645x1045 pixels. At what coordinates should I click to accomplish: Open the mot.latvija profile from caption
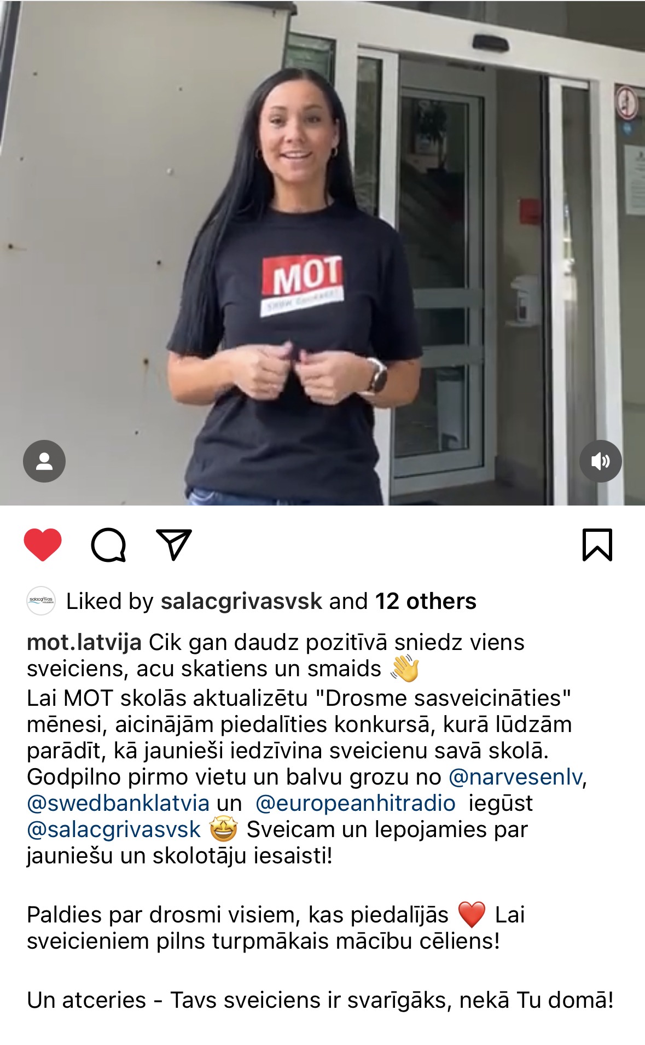(84, 642)
